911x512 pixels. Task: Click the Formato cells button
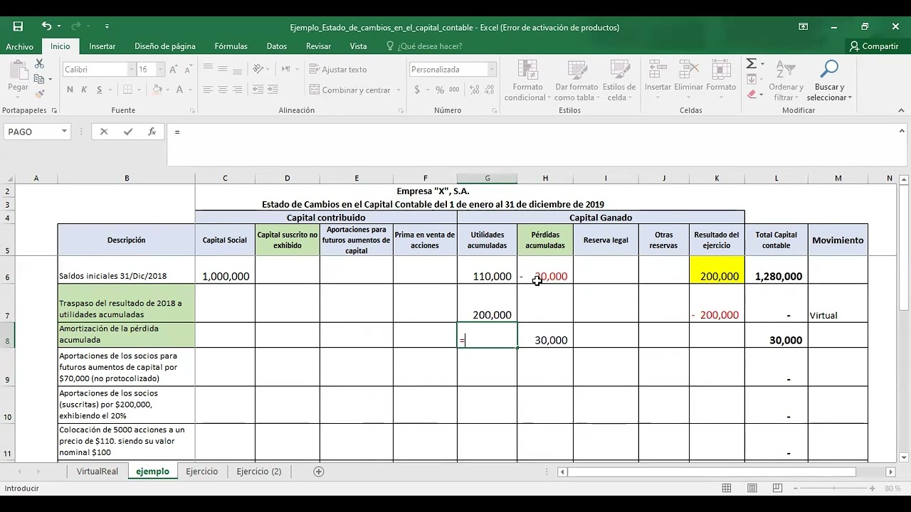click(x=721, y=80)
